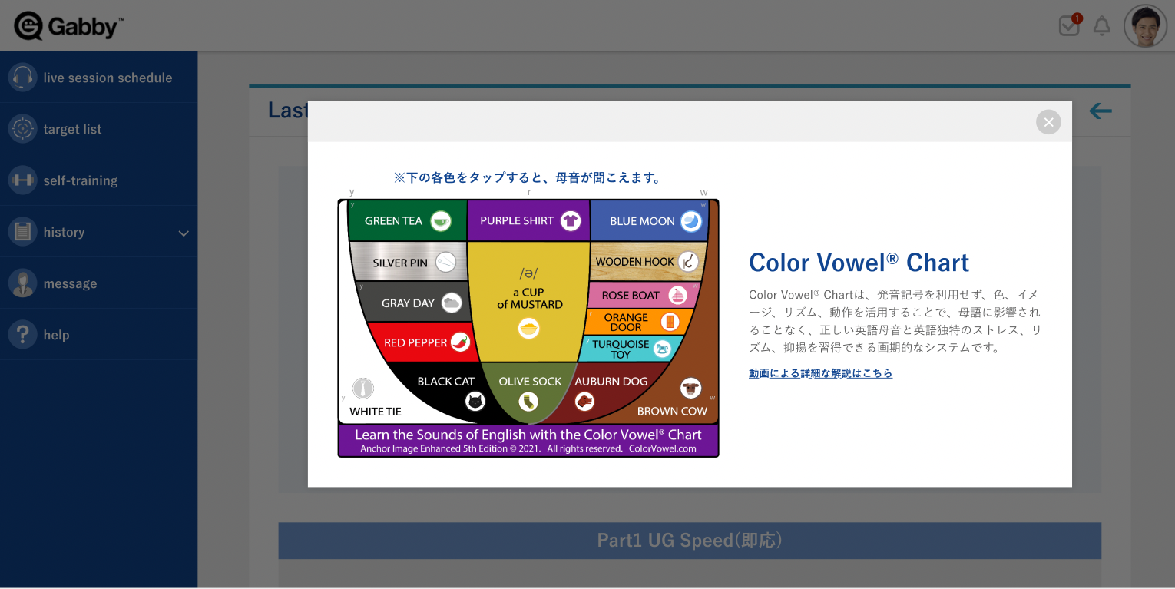Tap the olive sock icon
Image resolution: width=1175 pixels, height=589 pixels.
528,401
